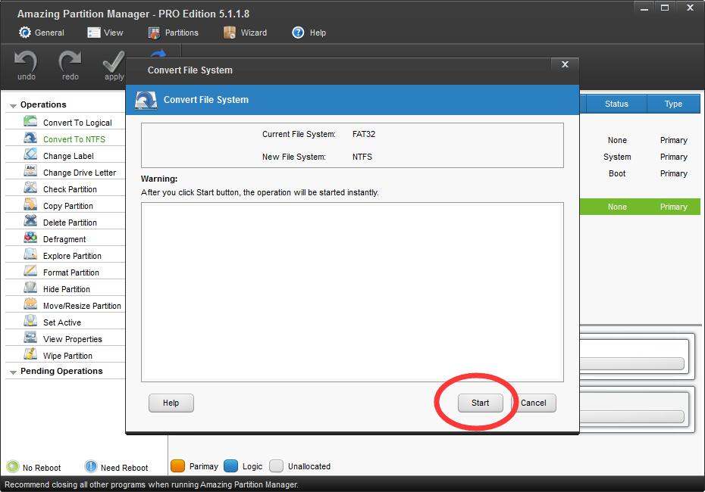The width and height of the screenshot is (705, 492).
Task: Click the General gear icon
Action: click(x=25, y=33)
